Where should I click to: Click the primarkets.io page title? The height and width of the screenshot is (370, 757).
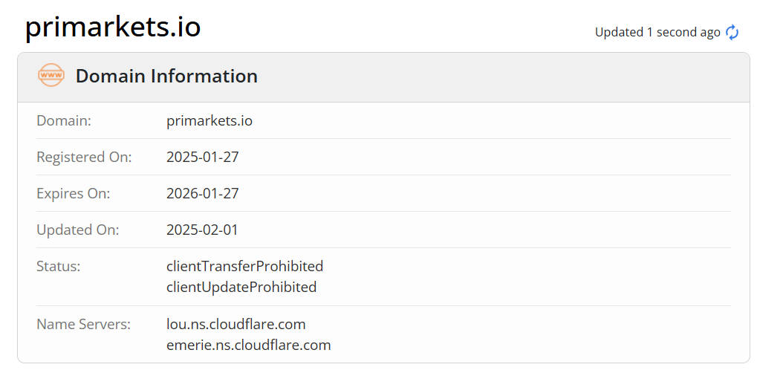113,27
